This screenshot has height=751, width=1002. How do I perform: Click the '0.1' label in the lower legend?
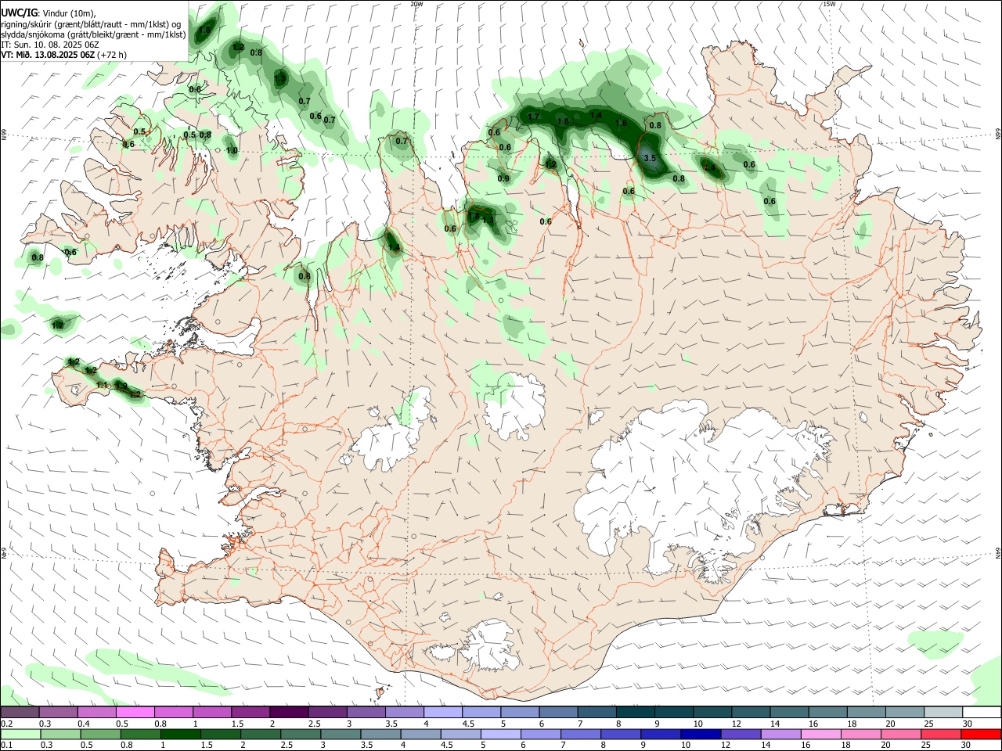[6, 746]
